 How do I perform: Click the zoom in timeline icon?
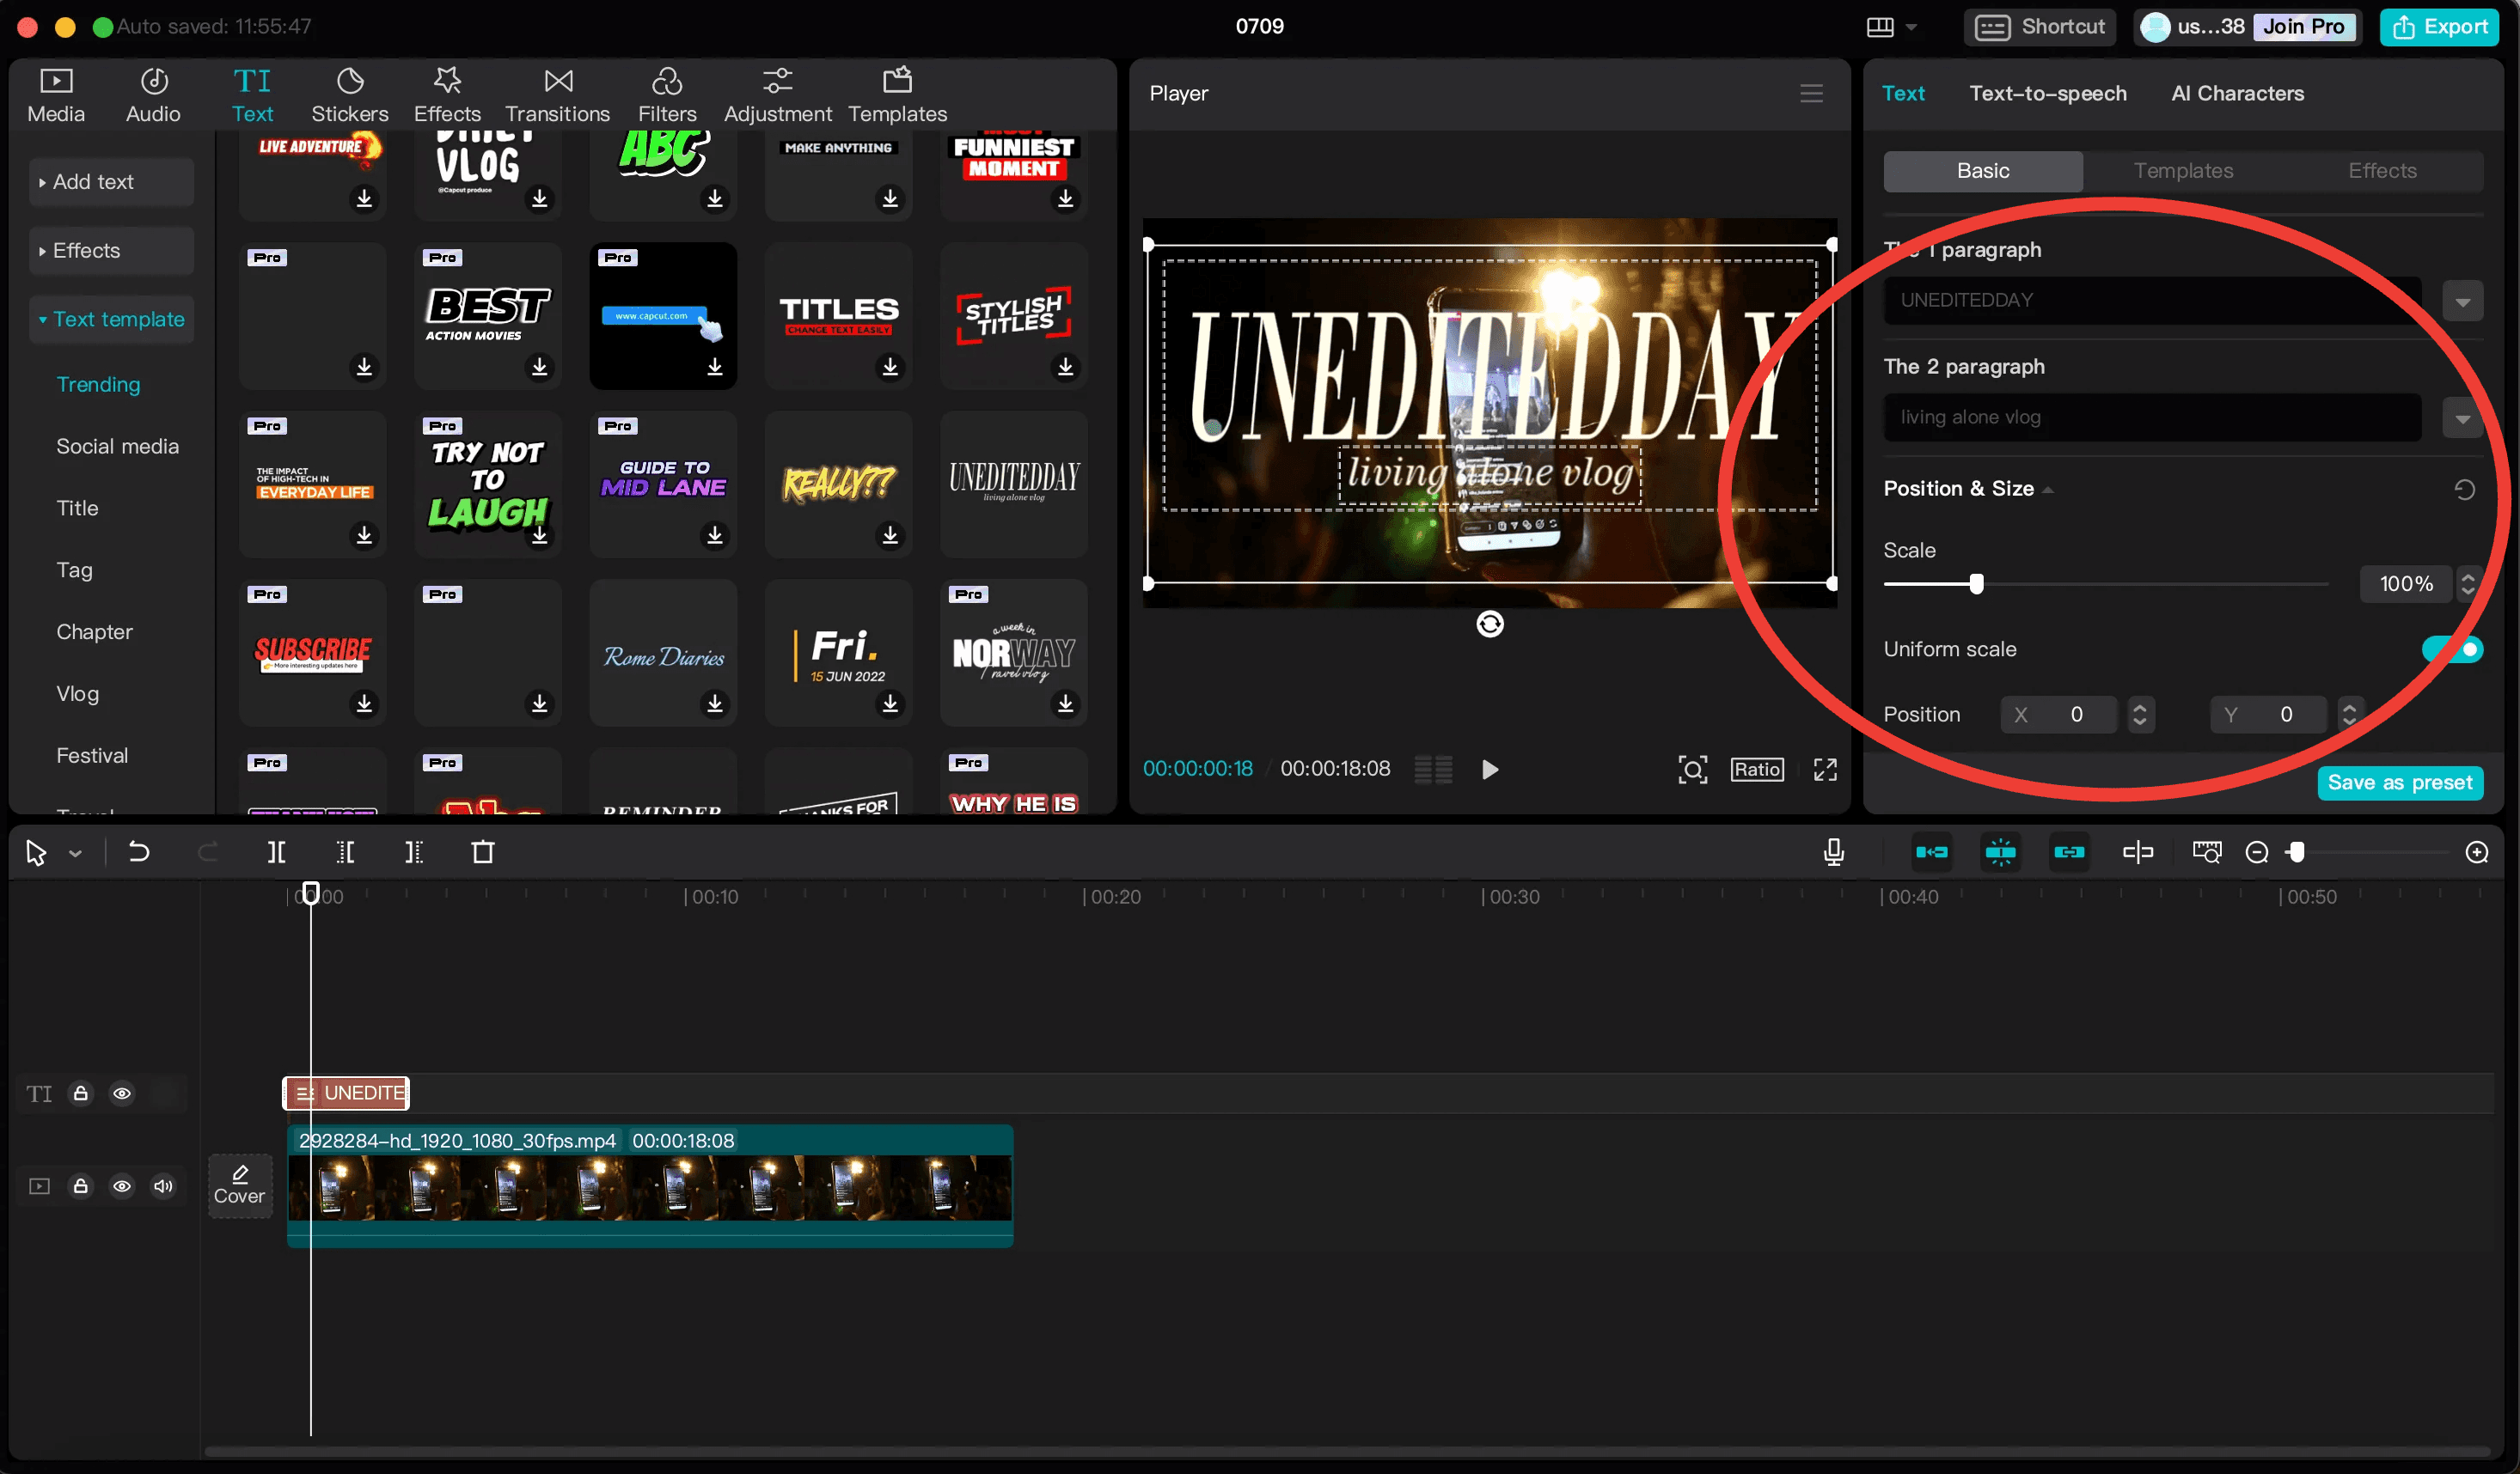[x=2476, y=851]
